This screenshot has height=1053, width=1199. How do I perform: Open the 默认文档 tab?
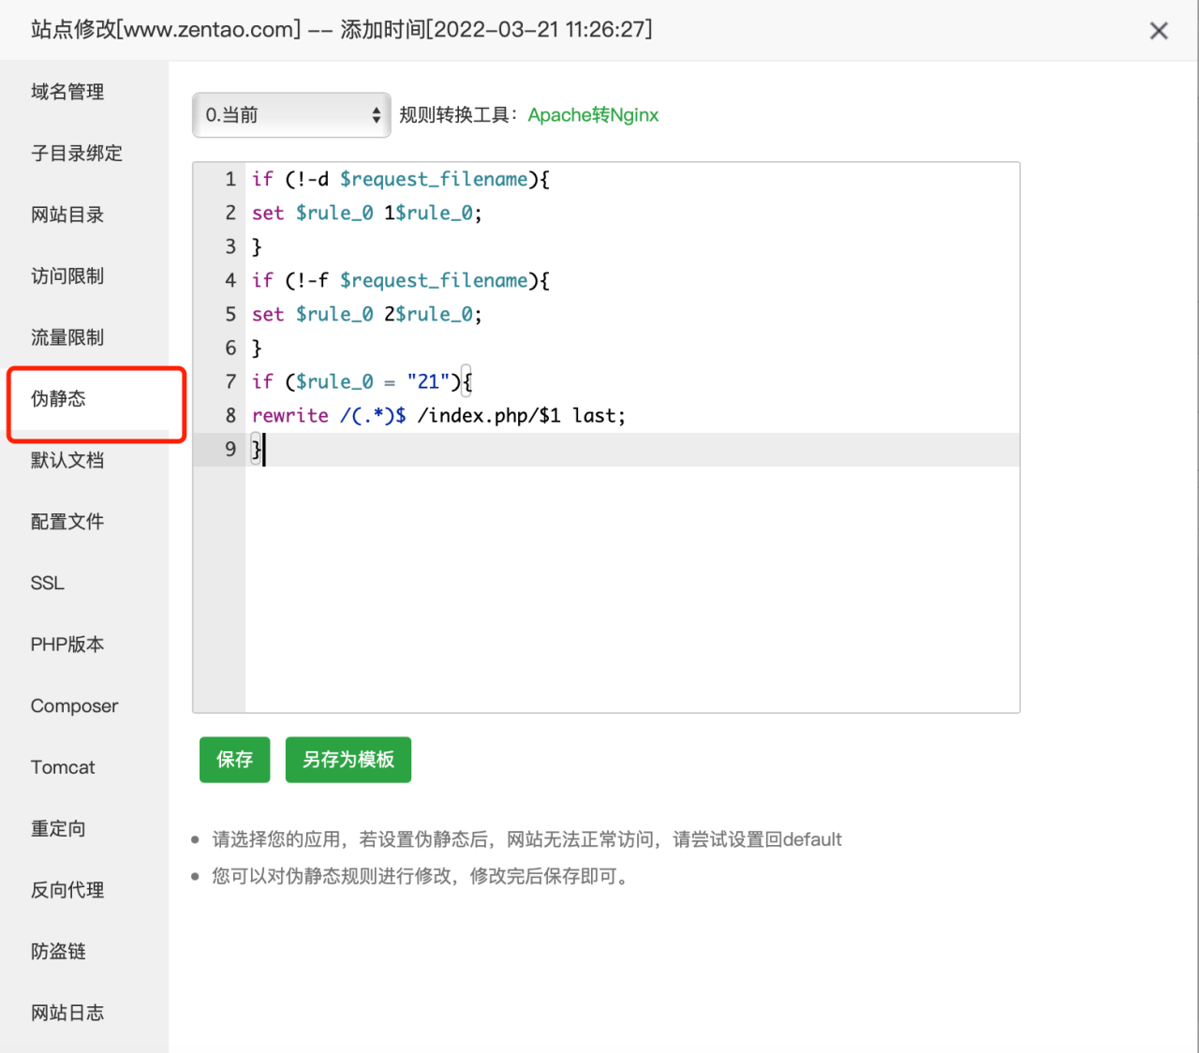(x=67, y=460)
